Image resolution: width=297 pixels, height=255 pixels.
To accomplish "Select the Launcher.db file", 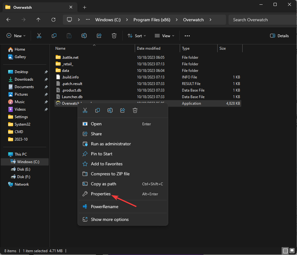I will coord(148,97).
